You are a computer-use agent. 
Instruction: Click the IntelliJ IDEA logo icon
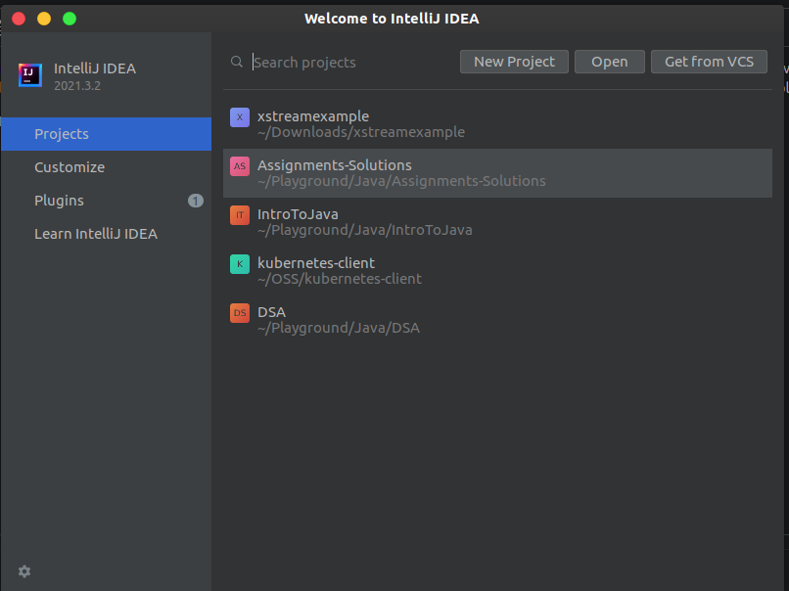[x=30, y=75]
